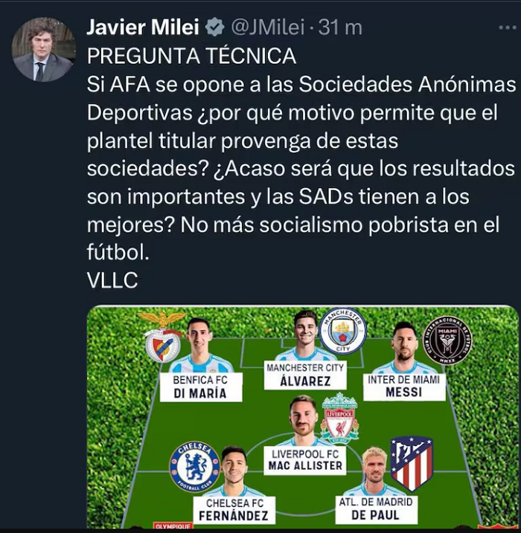Image resolution: width=521 pixels, height=533 pixels.
Task: Select the Fernández Chelsea FC label
Action: [234, 510]
